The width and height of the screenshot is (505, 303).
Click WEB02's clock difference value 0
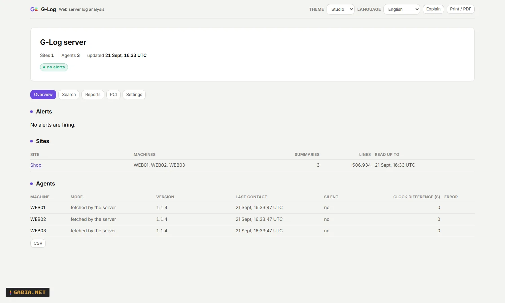click(439, 219)
